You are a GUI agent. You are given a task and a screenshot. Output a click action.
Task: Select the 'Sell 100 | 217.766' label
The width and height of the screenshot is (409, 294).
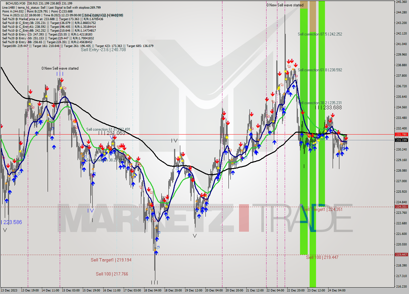[x=112, y=274]
